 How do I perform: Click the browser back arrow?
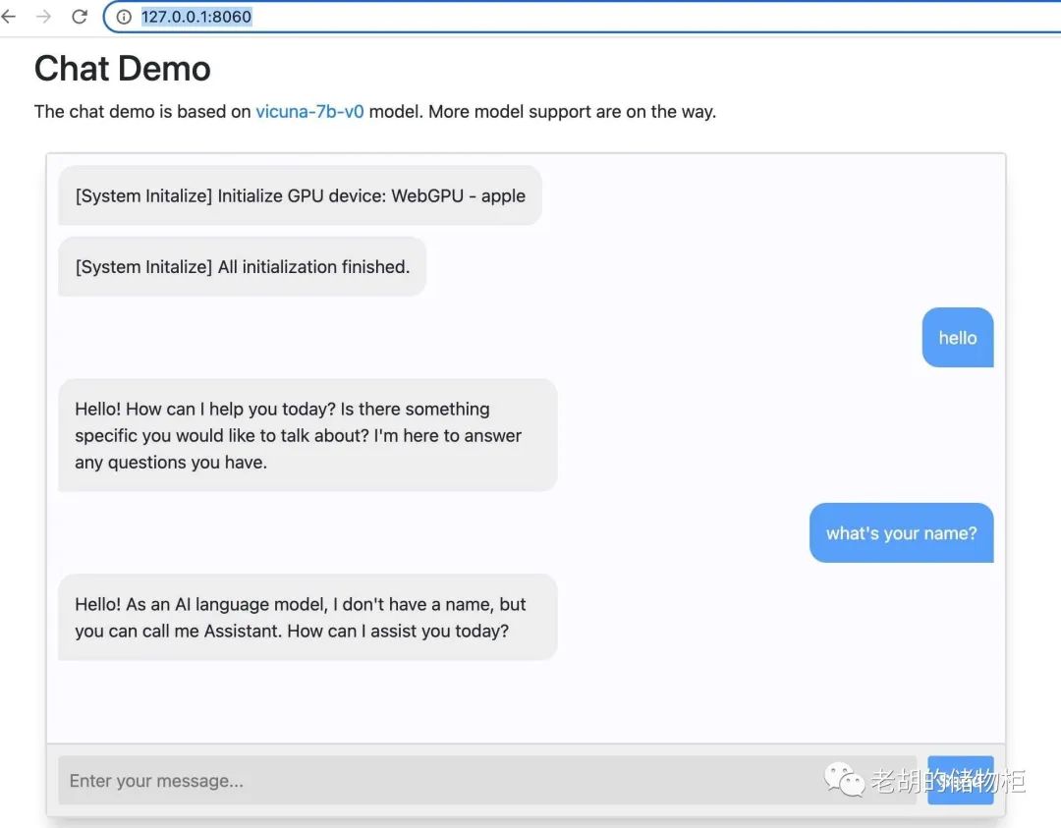pos(9,17)
